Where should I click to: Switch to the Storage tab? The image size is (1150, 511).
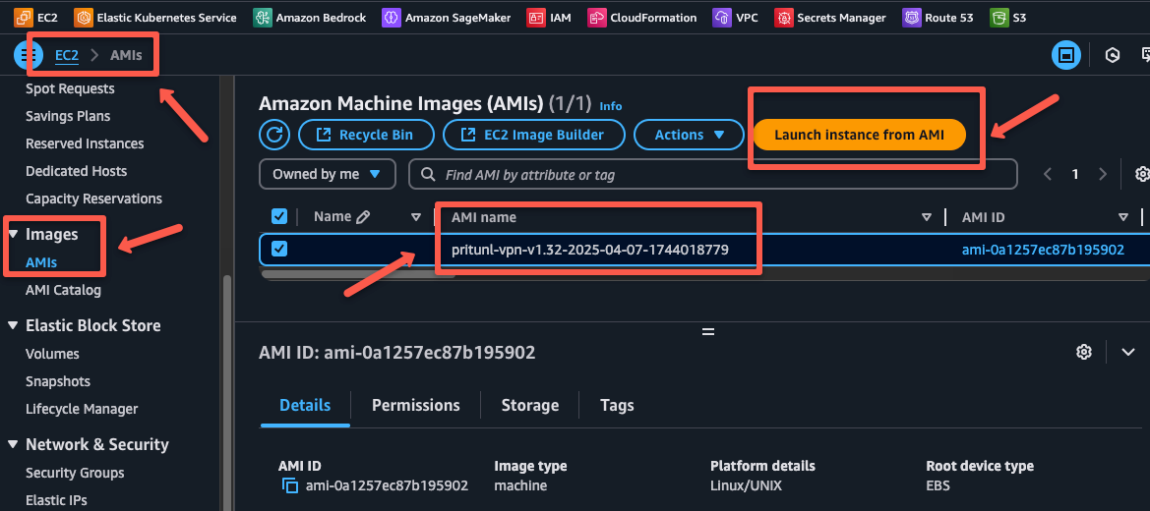click(x=529, y=406)
